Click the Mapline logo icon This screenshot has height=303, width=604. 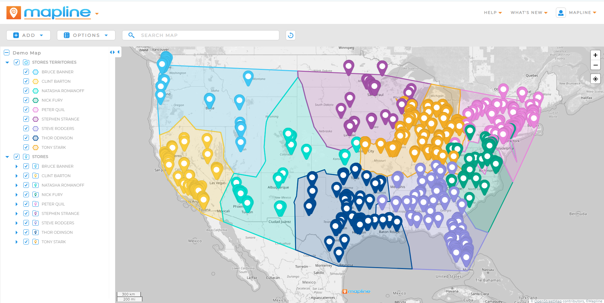pos(14,13)
